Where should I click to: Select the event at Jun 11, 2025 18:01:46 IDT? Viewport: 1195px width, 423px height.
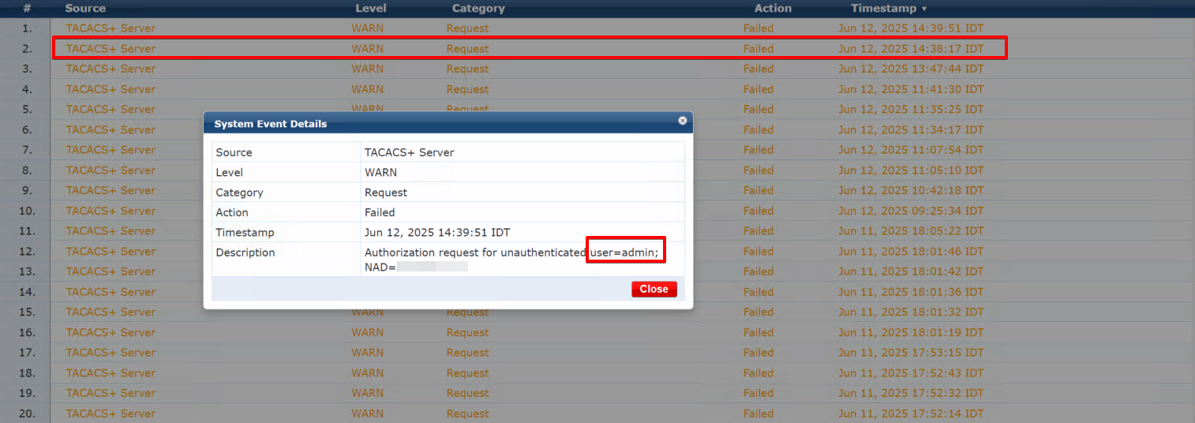coord(597,251)
